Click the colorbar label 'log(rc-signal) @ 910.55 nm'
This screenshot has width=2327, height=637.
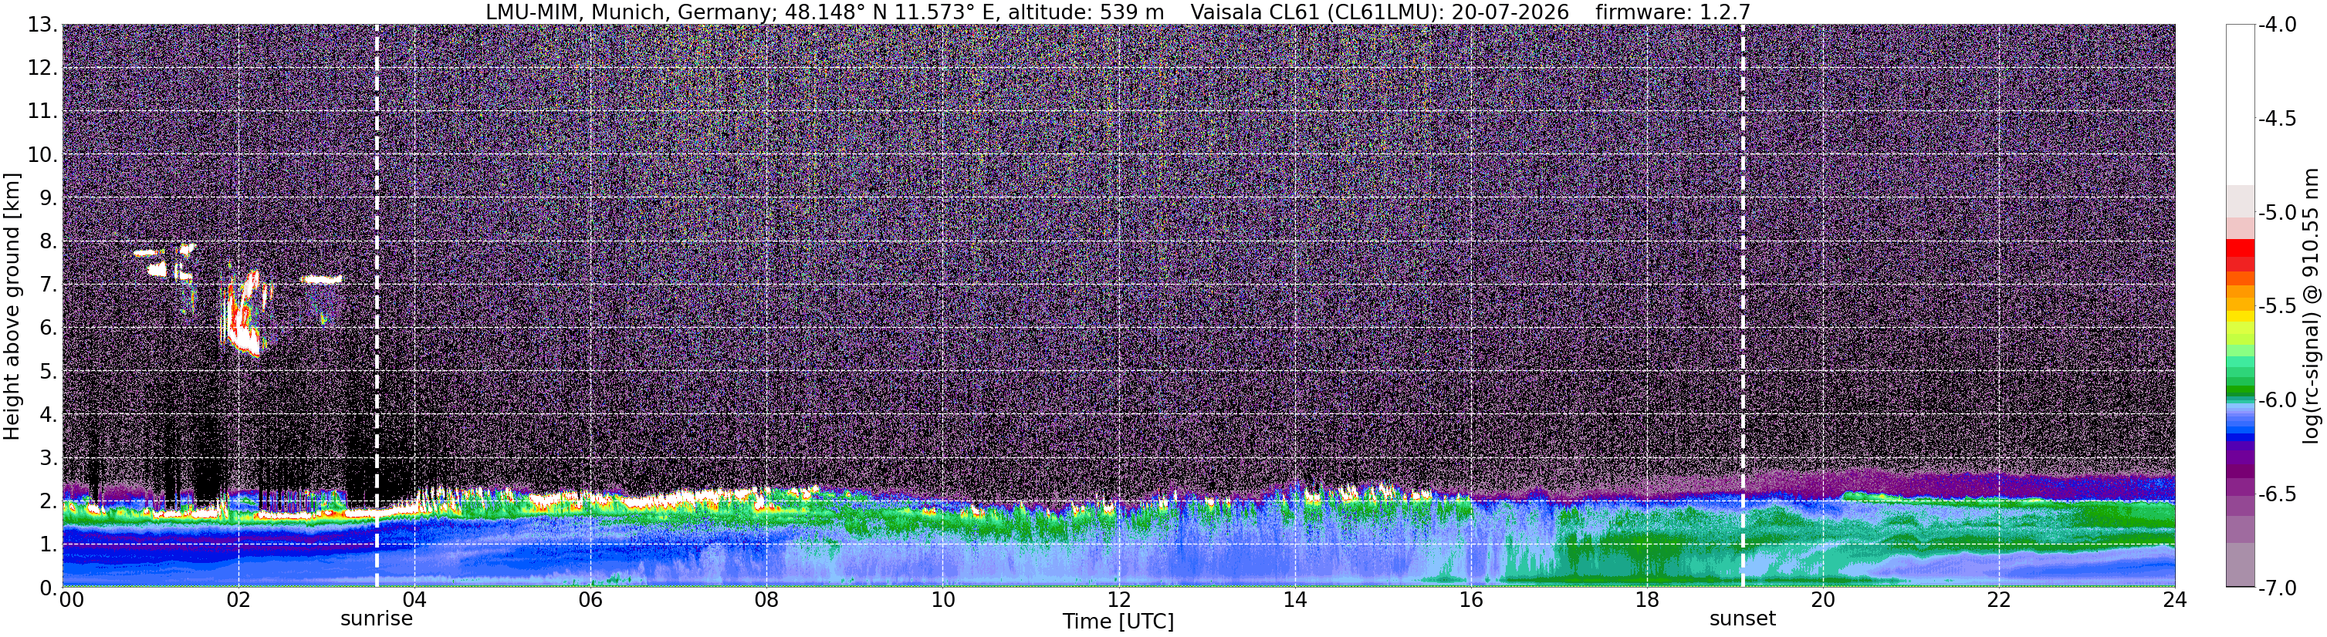(x=2311, y=306)
